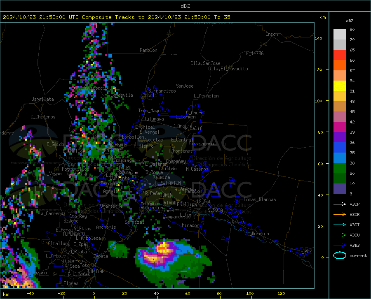Image resolution: width=371 pixels, height=299 pixels.
Task: Click the MENDOZA city label
Action: point(110,151)
